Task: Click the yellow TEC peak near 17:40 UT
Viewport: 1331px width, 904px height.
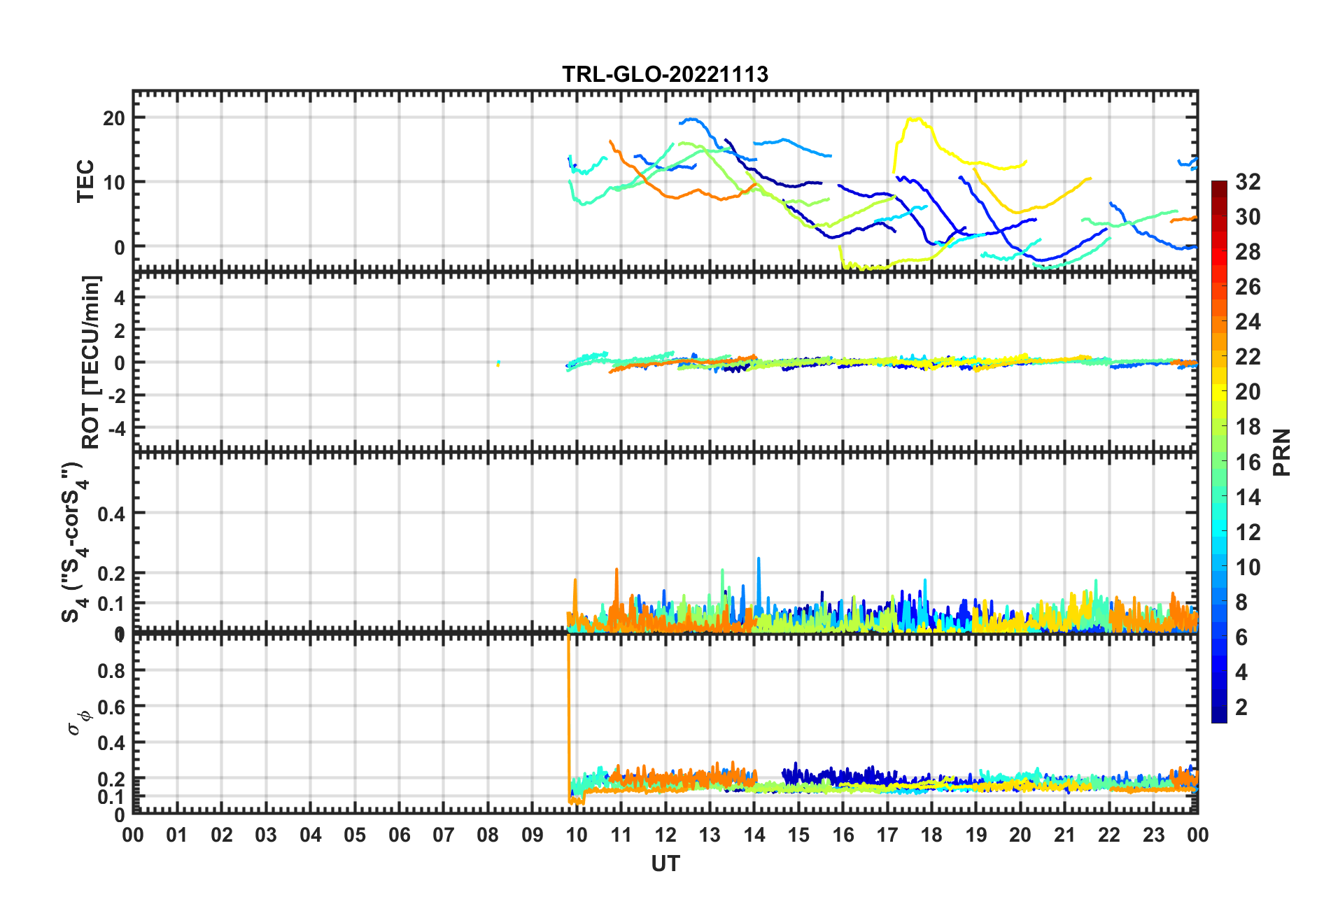Action: (915, 120)
